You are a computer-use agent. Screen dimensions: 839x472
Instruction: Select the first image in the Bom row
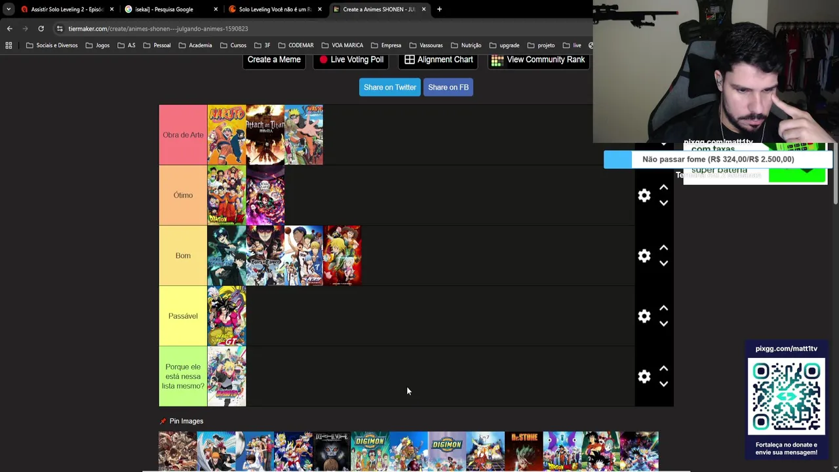point(227,256)
